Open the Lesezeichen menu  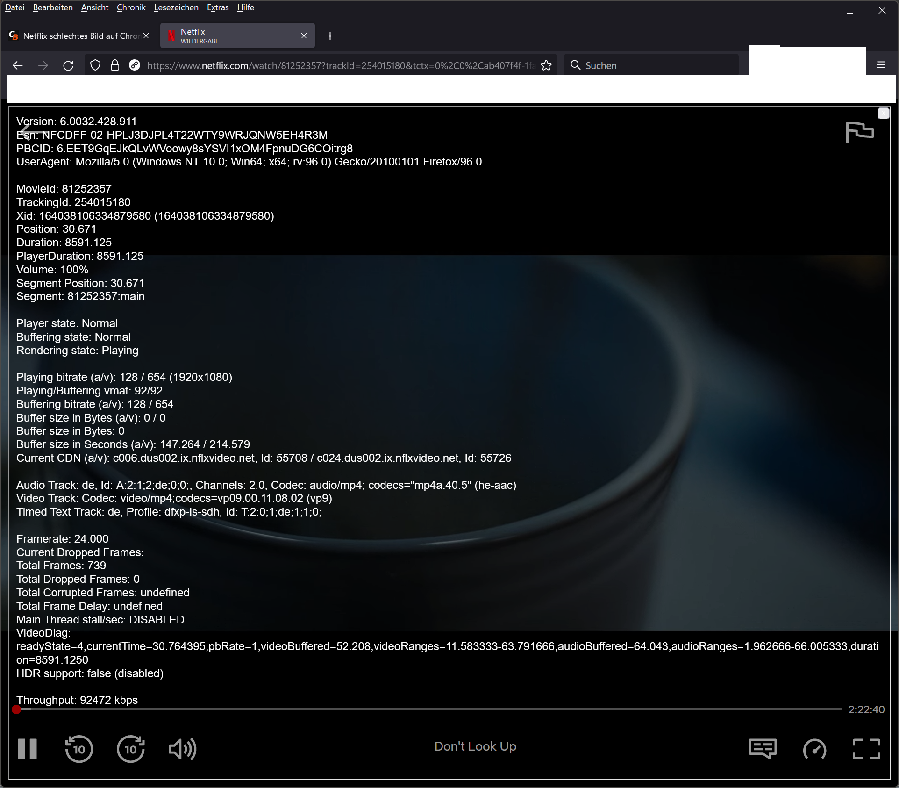click(x=176, y=7)
